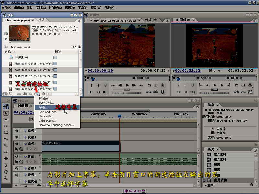Click 应用转换 entry in history panel
The width and height of the screenshot is (259, 194).
[220, 180]
